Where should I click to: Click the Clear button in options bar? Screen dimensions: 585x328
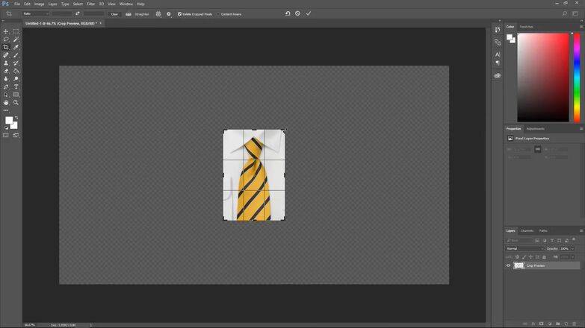click(x=114, y=13)
